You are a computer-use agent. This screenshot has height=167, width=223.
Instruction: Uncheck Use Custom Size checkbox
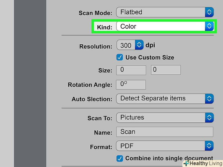[120, 57]
